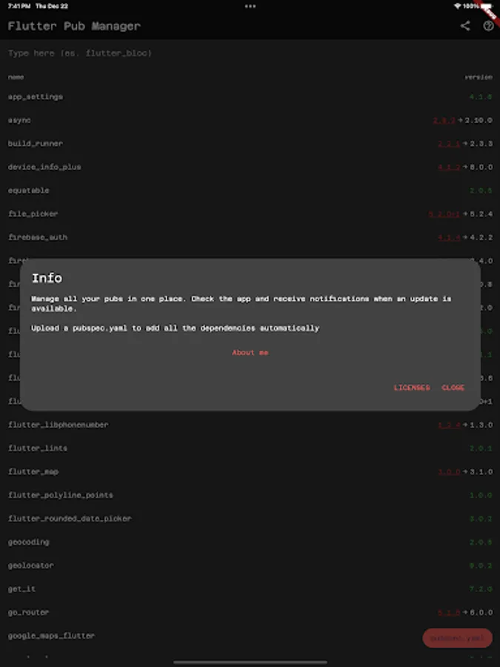The width and height of the screenshot is (500, 667).
Task: Tap the home indicator bar at the bottom
Action: (x=250, y=662)
